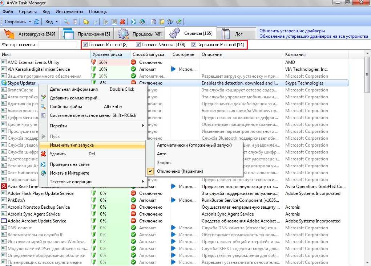Click the blue running arrow for PnkBstrA
The height and width of the screenshot is (266, 371).
173,200
